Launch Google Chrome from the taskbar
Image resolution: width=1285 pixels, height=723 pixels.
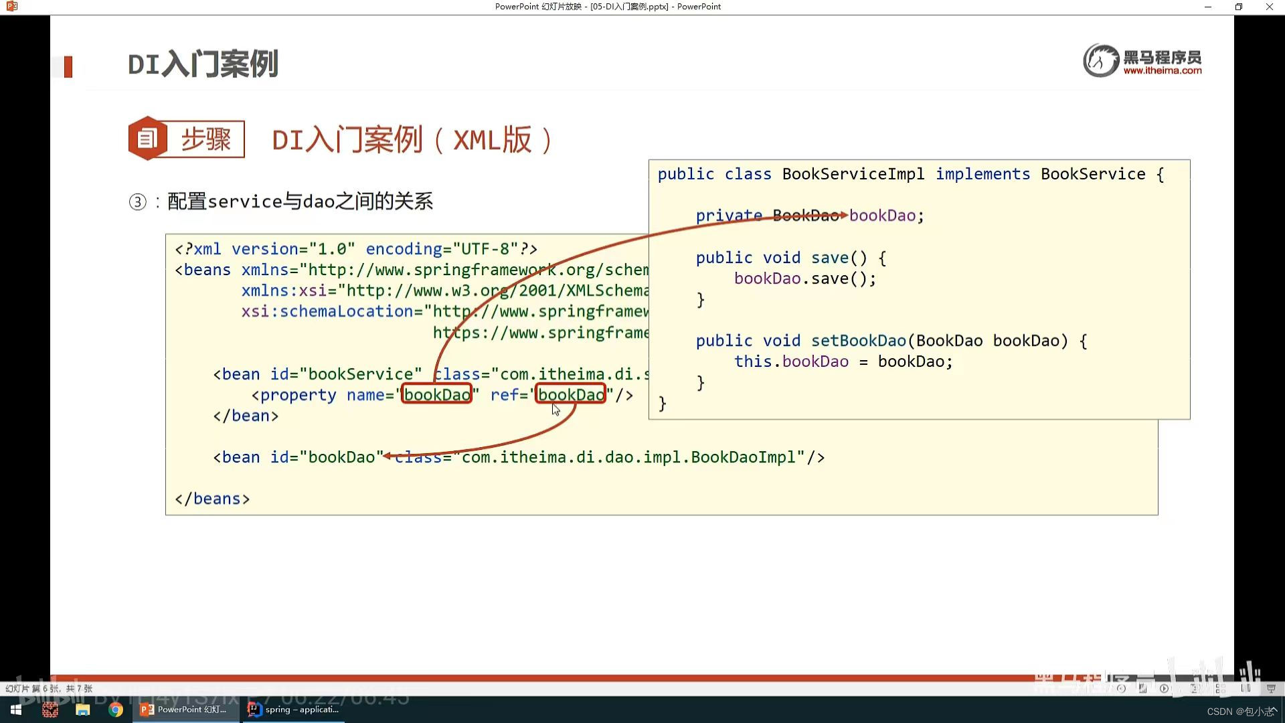(x=116, y=710)
